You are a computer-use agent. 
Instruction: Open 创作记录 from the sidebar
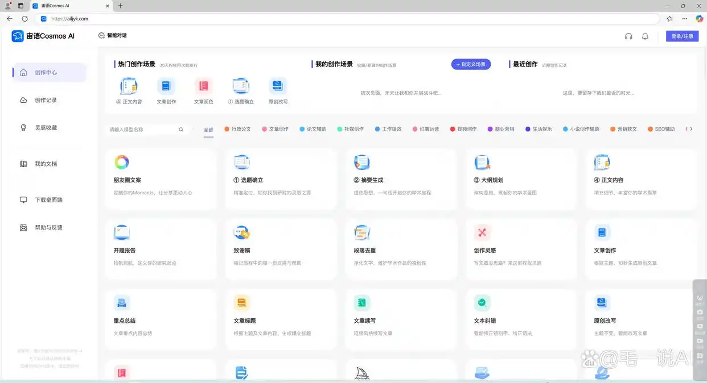tap(46, 100)
